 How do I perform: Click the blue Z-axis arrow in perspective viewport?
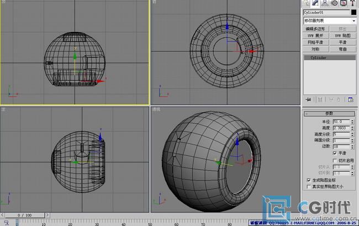click(237, 142)
